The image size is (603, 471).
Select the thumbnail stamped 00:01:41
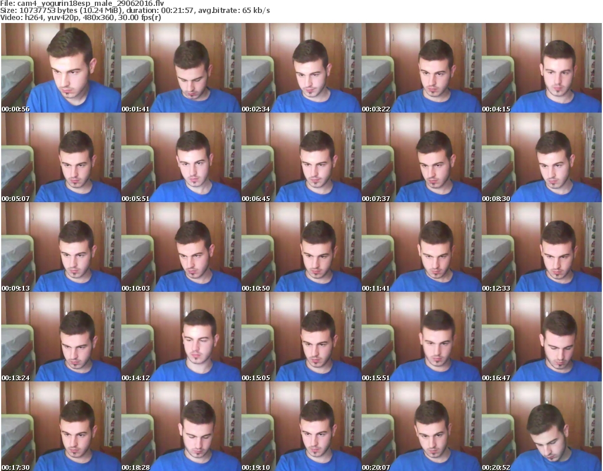pyautogui.click(x=181, y=68)
